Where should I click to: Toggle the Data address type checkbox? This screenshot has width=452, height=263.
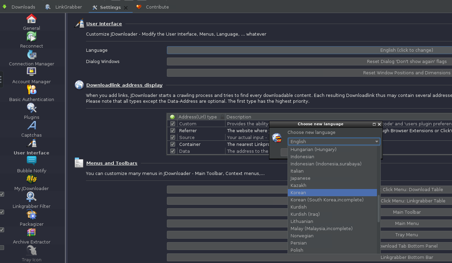pyautogui.click(x=173, y=151)
